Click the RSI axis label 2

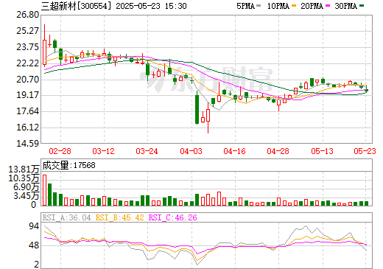[x=36, y=265]
